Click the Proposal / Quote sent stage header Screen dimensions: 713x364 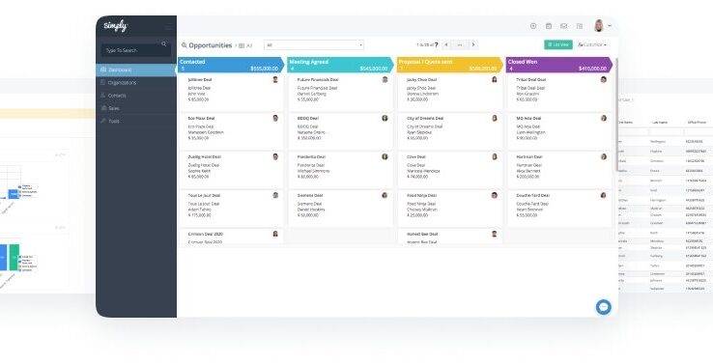(449, 65)
